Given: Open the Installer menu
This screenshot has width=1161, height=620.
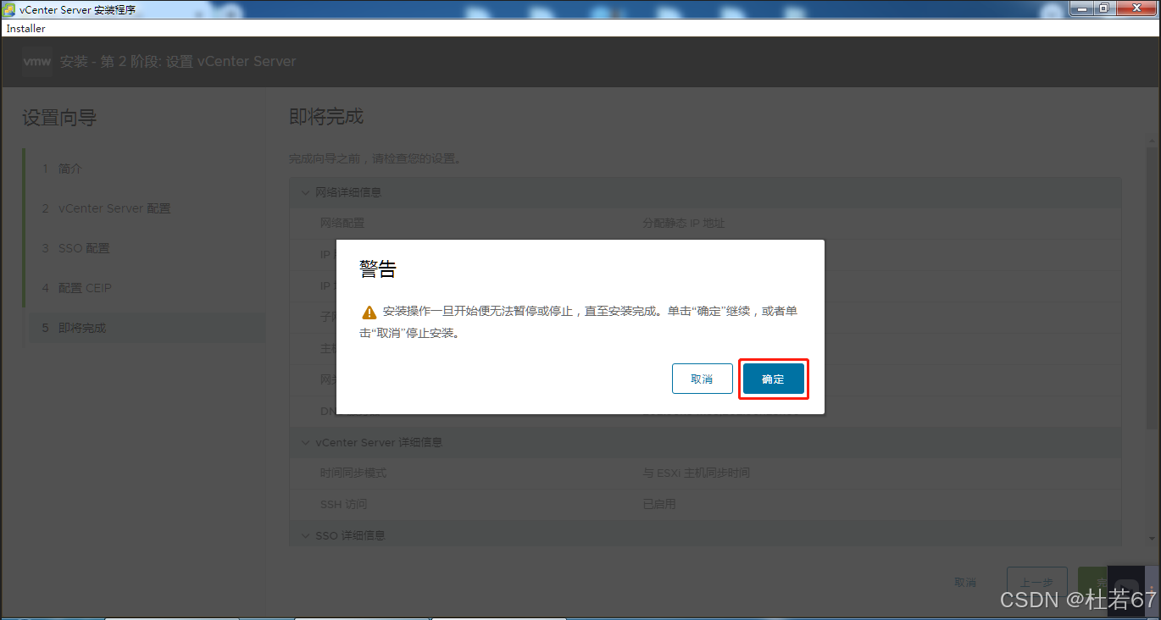Looking at the screenshot, I should [x=26, y=28].
